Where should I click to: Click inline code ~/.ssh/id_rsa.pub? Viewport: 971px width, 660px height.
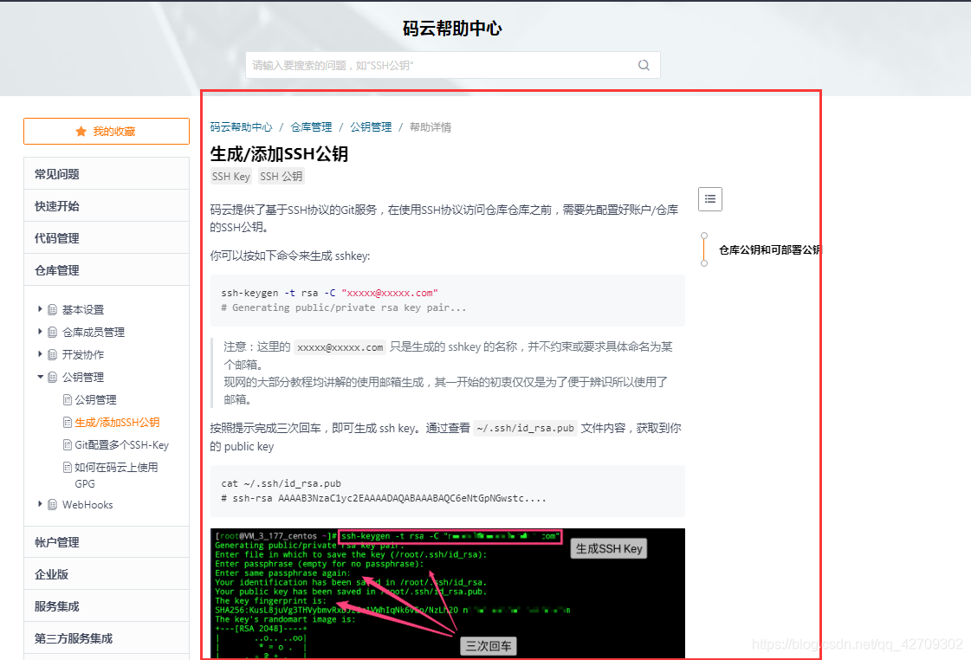click(525, 429)
